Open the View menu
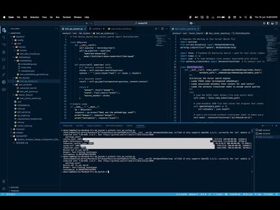Image resolution: width=280 pixels, height=210 pixels. click(x=44, y=17)
